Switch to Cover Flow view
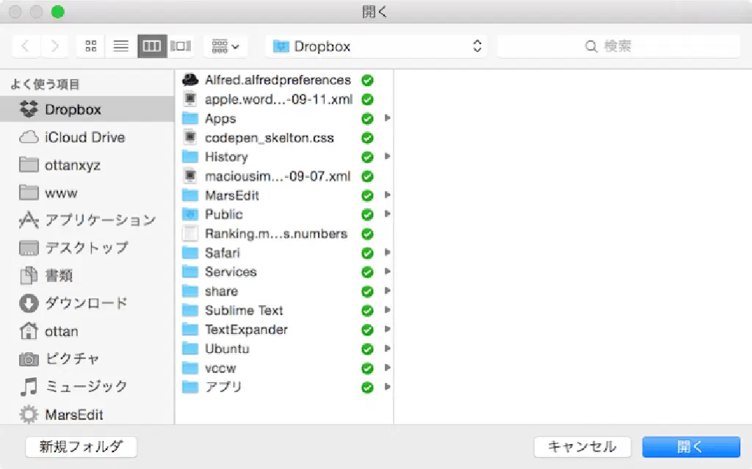 180,46
